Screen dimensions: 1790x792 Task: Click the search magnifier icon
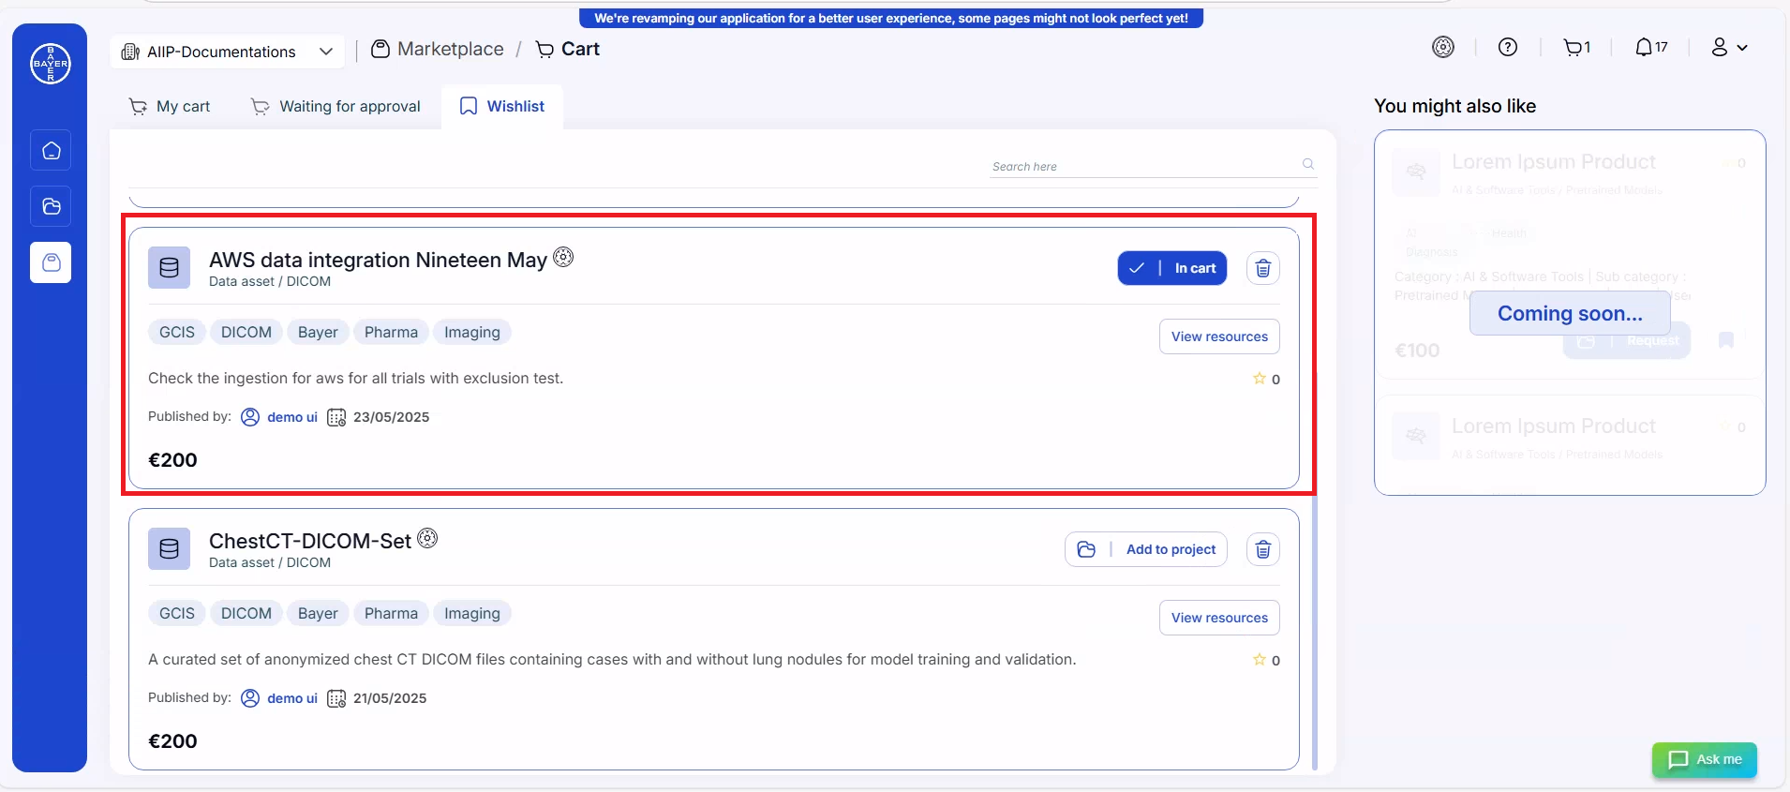click(x=1308, y=164)
